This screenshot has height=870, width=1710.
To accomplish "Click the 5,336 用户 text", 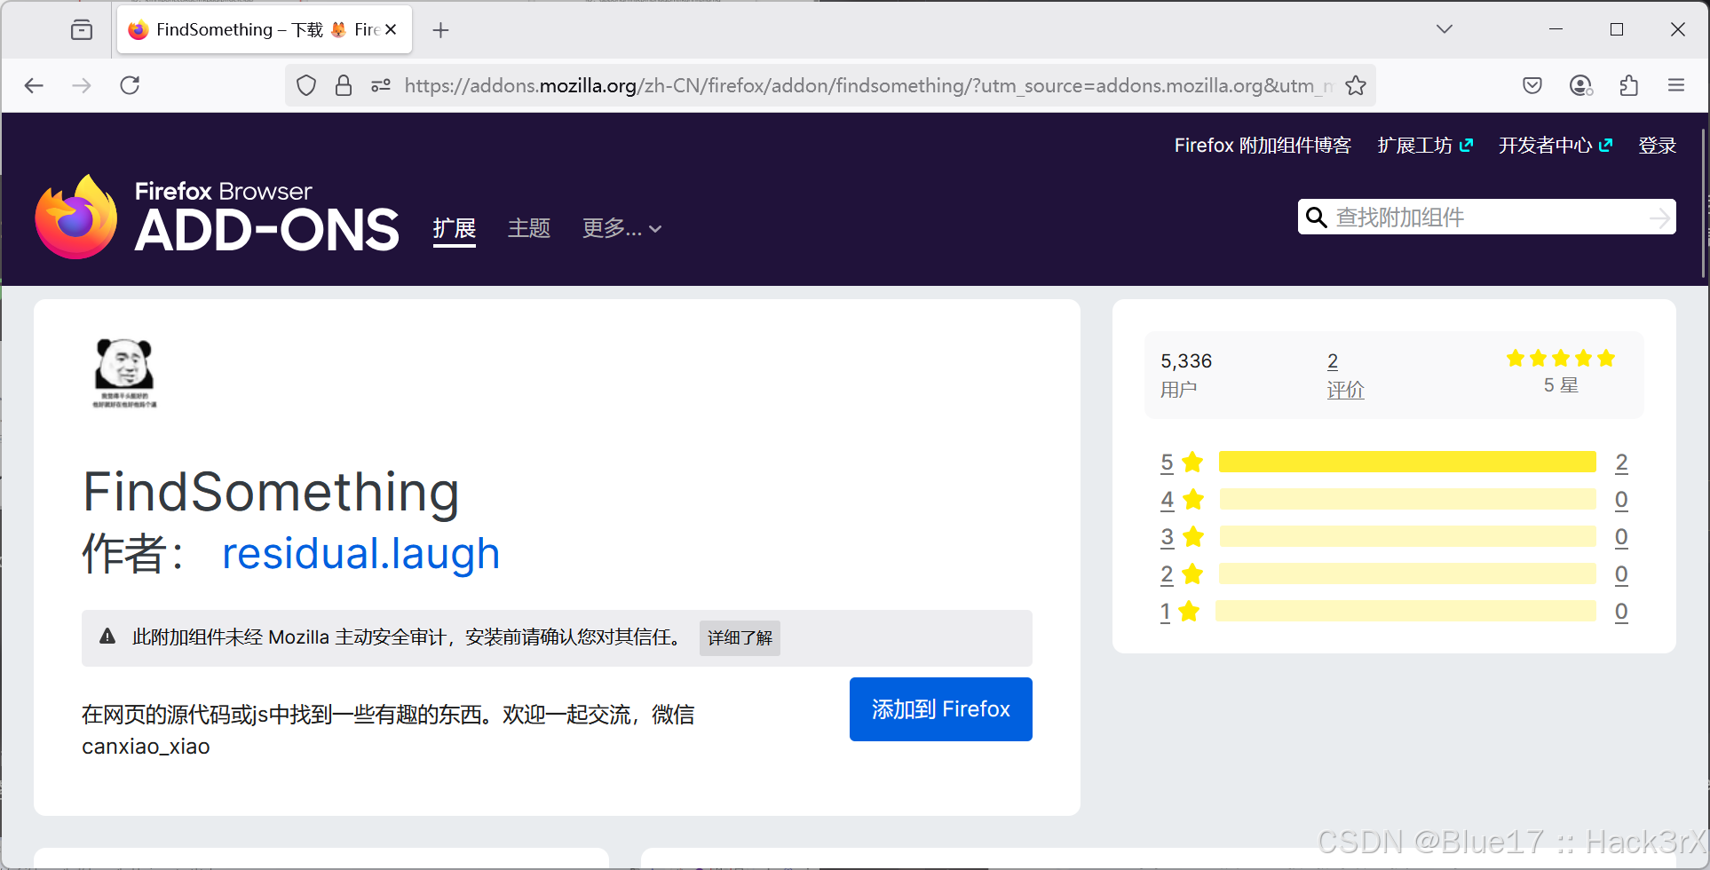I will [1186, 375].
